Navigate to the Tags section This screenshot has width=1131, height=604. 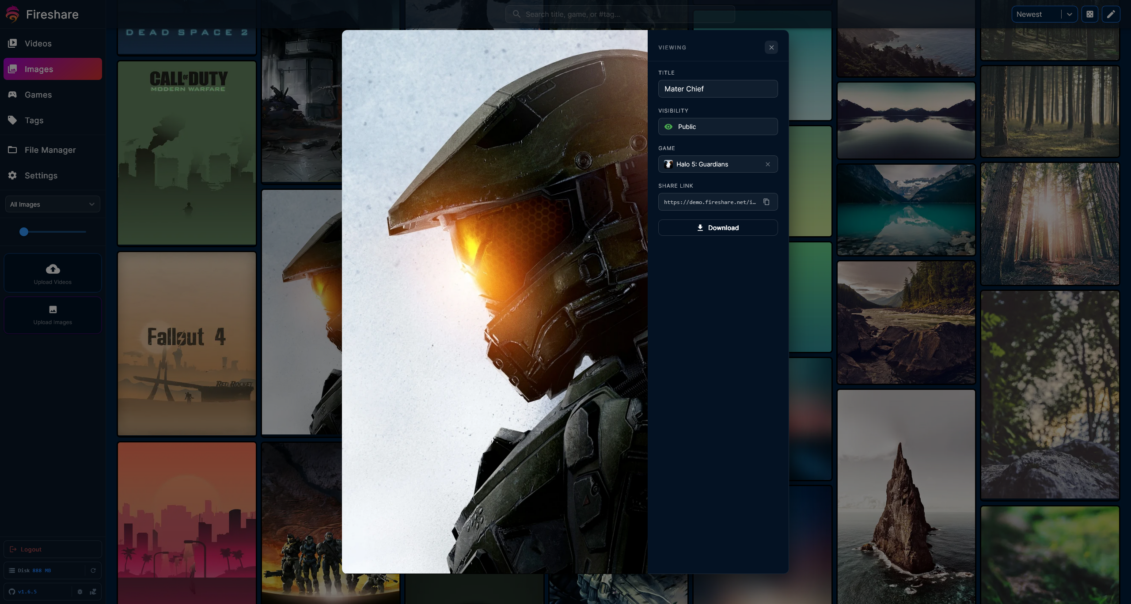[34, 120]
